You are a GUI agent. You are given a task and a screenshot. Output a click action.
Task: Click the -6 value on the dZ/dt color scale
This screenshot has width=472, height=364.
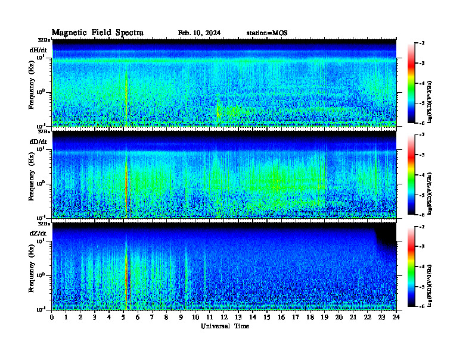coord(422,306)
